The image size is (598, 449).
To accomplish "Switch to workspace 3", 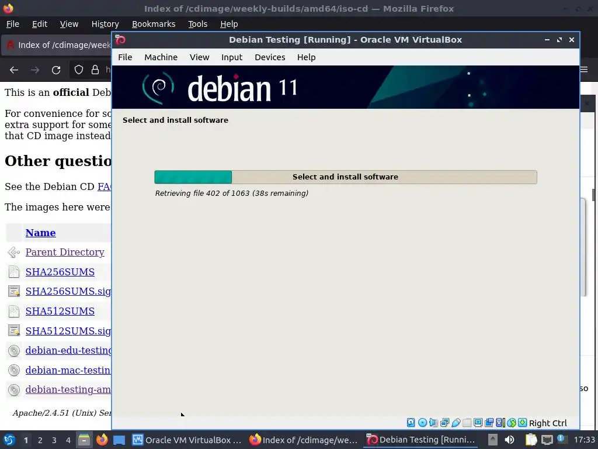I will click(x=54, y=440).
